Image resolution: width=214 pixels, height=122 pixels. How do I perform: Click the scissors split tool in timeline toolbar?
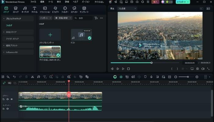32,77
